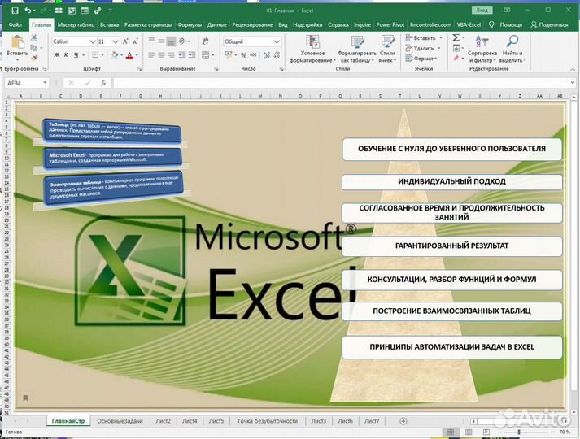Switch to Page Layout view in status bar
The height and width of the screenshot is (439, 580).
(x=469, y=432)
